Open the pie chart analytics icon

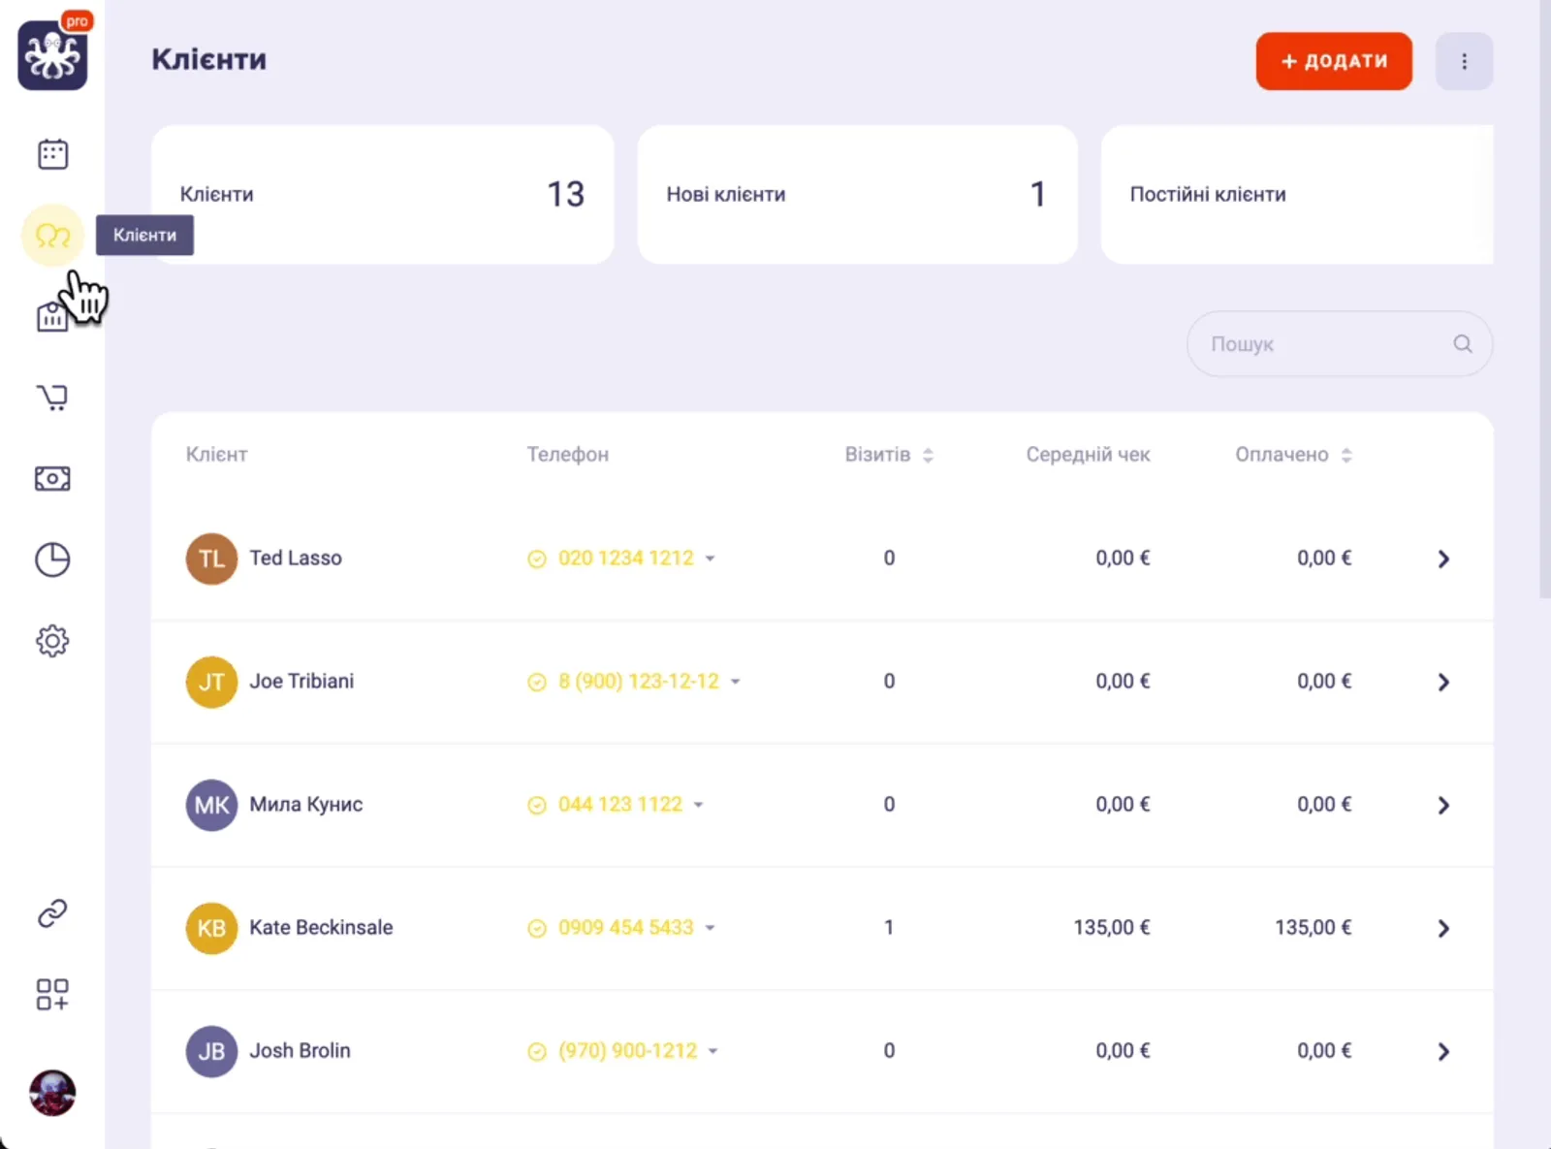(x=52, y=559)
